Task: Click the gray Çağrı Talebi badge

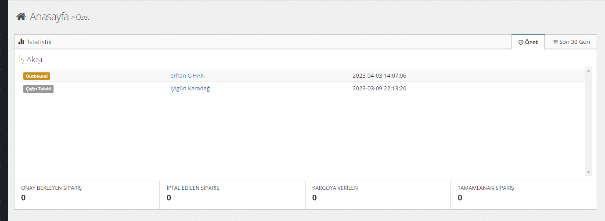Action: pos(38,89)
